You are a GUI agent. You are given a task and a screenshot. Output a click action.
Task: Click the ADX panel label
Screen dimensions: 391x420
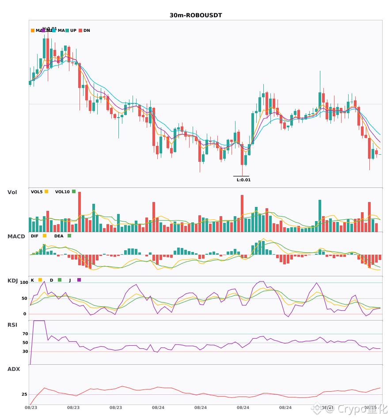click(x=14, y=369)
